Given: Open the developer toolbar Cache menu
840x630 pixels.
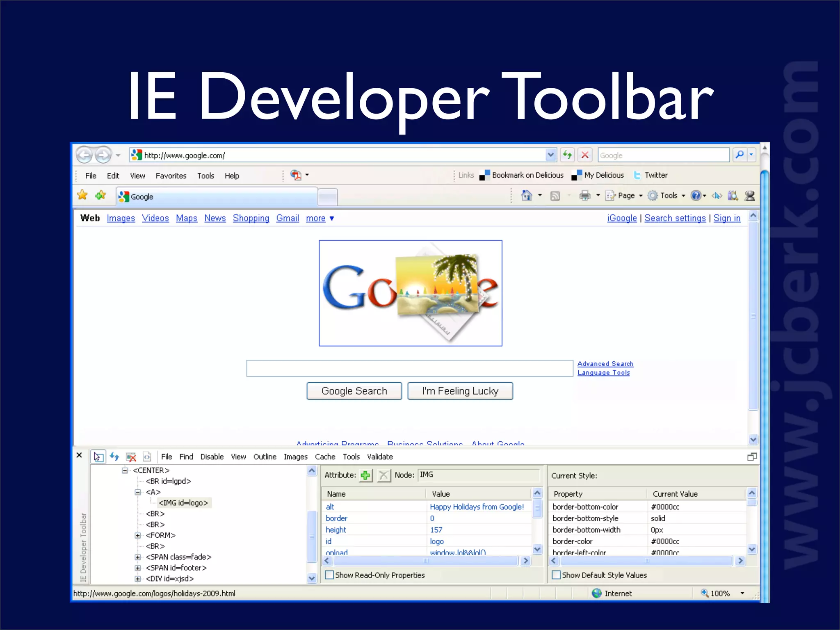Looking at the screenshot, I should (x=325, y=457).
